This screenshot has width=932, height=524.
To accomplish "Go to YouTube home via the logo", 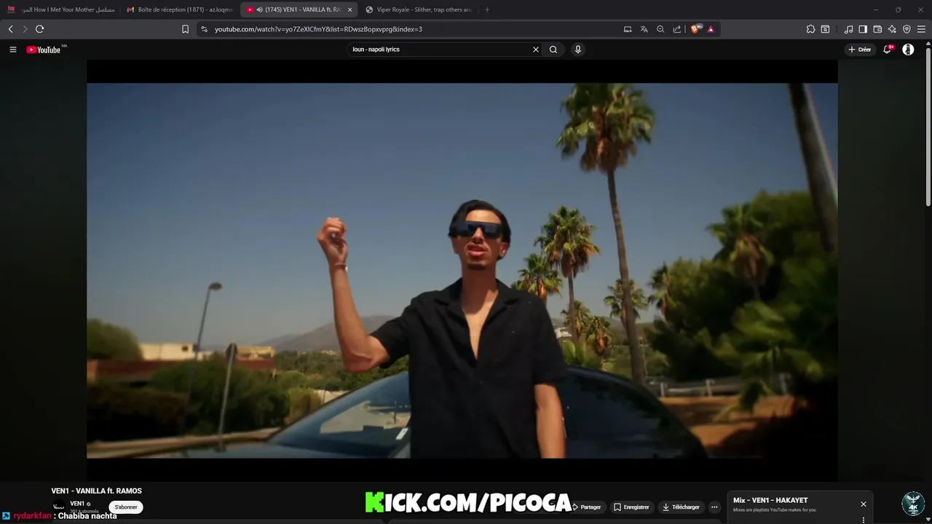I will (x=44, y=49).
